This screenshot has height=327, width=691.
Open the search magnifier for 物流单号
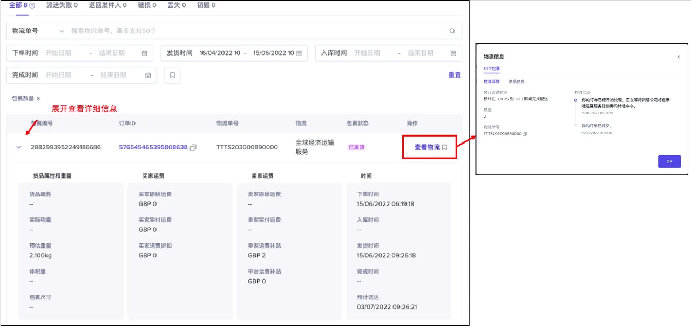coord(452,31)
